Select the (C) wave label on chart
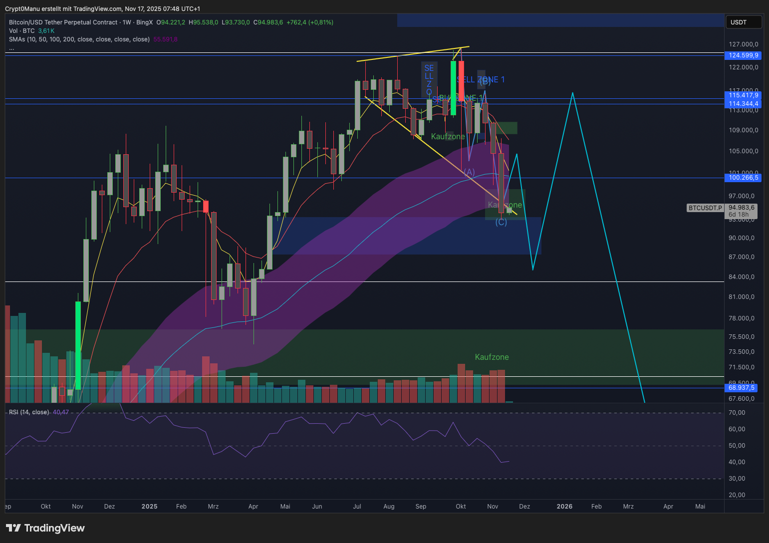The height and width of the screenshot is (543, 769). 501,222
